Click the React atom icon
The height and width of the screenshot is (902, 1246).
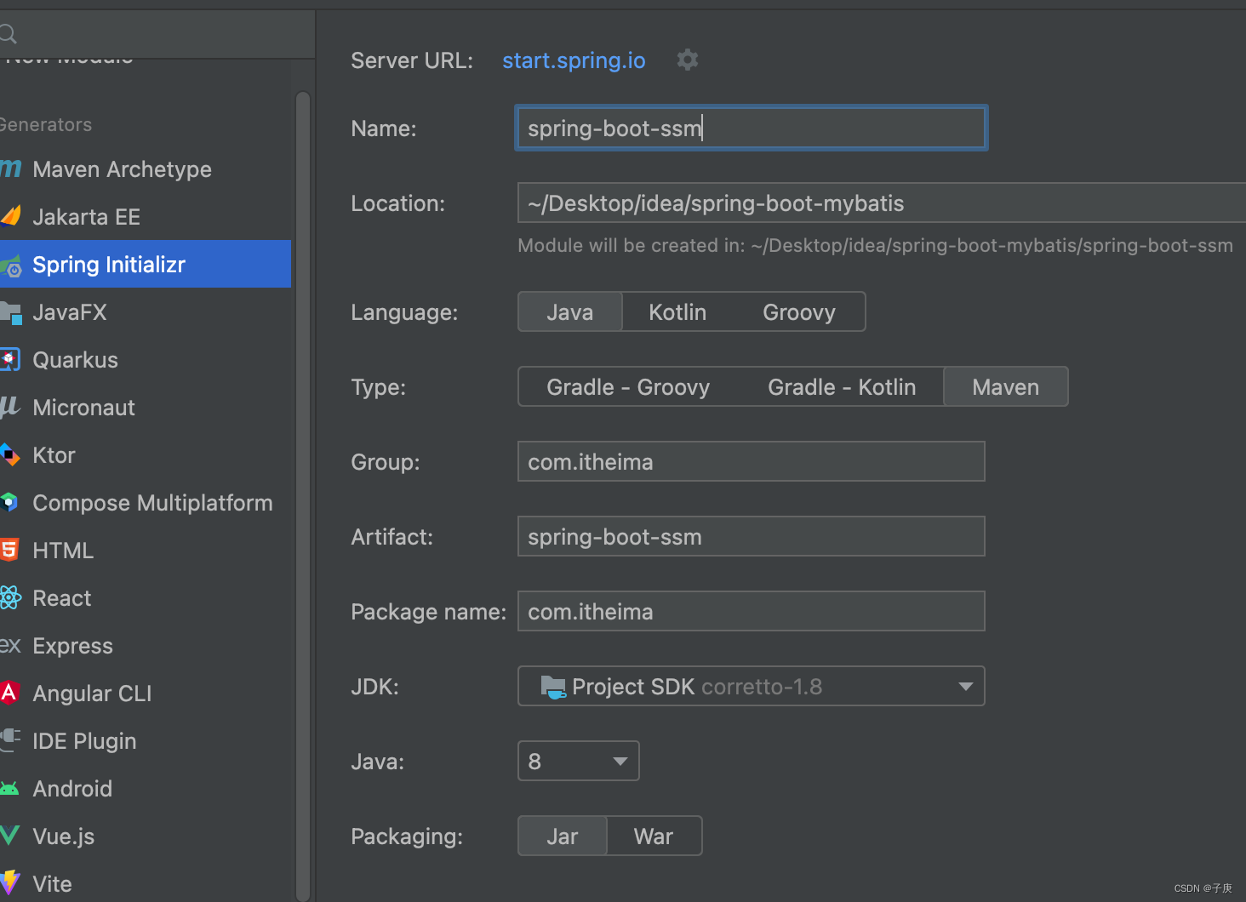(x=10, y=597)
